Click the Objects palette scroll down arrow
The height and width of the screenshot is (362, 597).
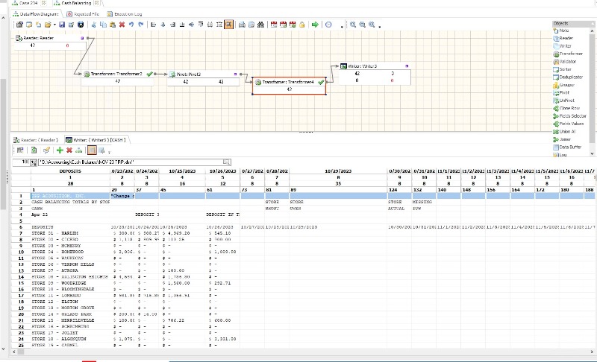click(x=592, y=153)
